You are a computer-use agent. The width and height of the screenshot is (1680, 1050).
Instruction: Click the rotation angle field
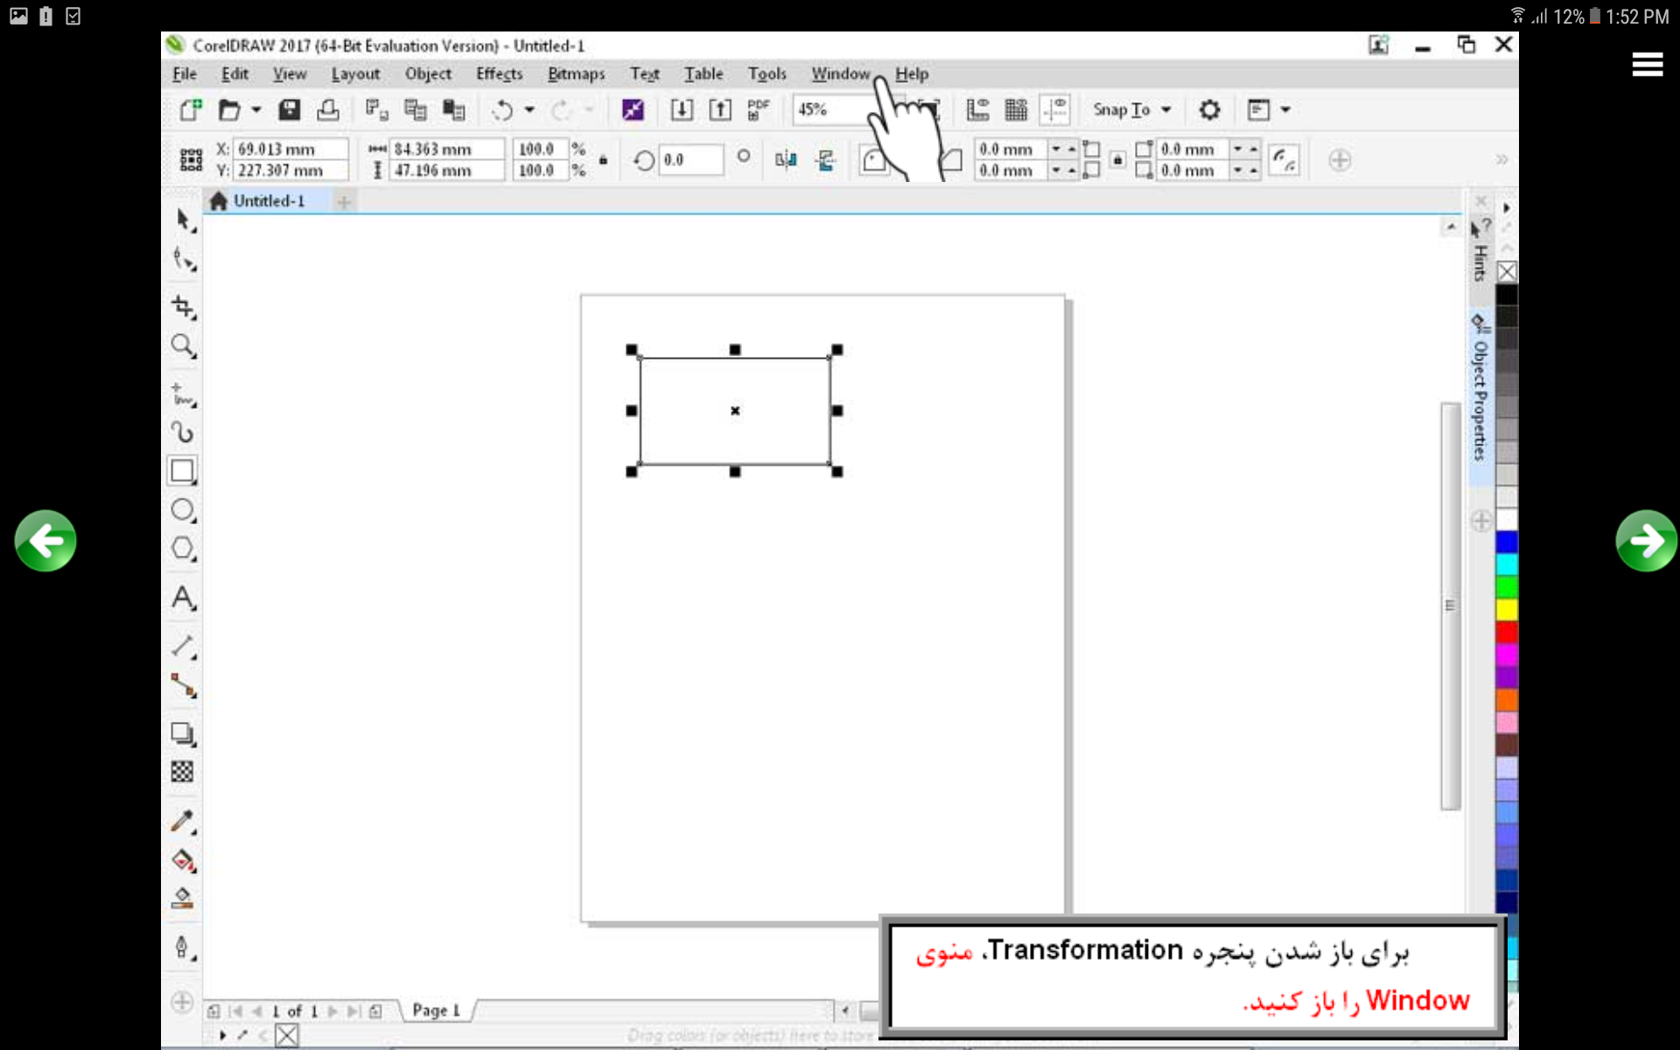point(691,160)
